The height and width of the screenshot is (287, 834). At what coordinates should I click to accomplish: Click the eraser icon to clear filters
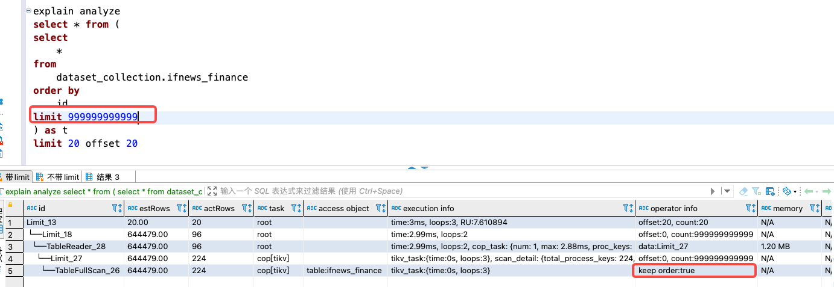pyautogui.click(x=743, y=191)
